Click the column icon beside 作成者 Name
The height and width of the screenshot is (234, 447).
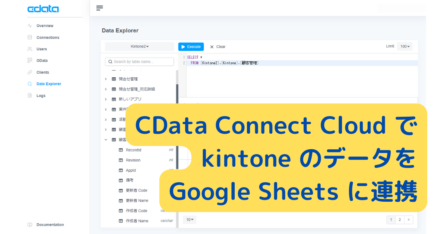pos(121,221)
